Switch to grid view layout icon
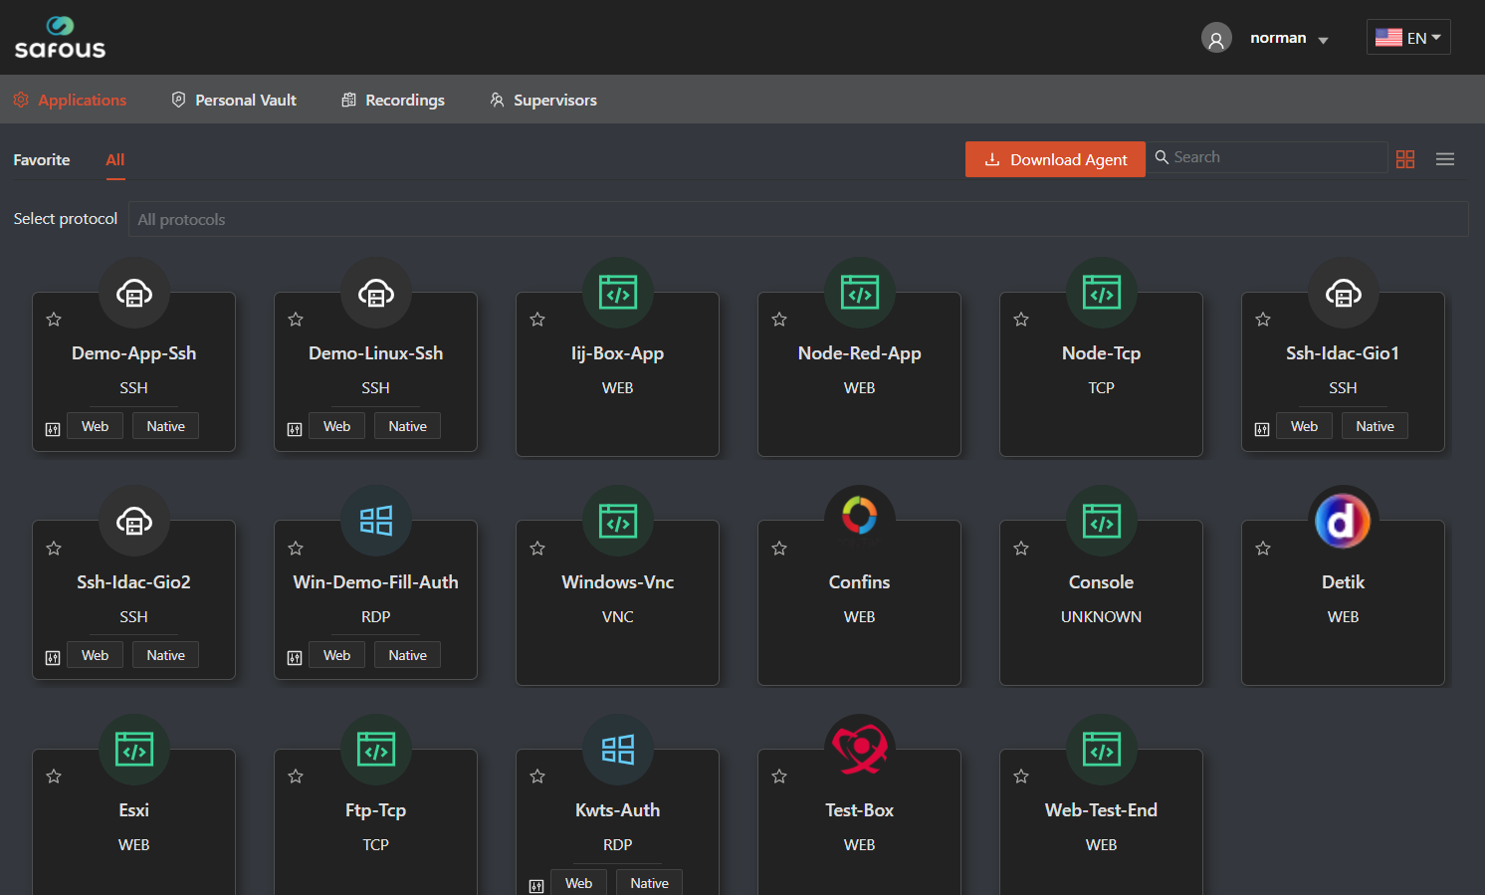1485x895 pixels. tap(1405, 159)
